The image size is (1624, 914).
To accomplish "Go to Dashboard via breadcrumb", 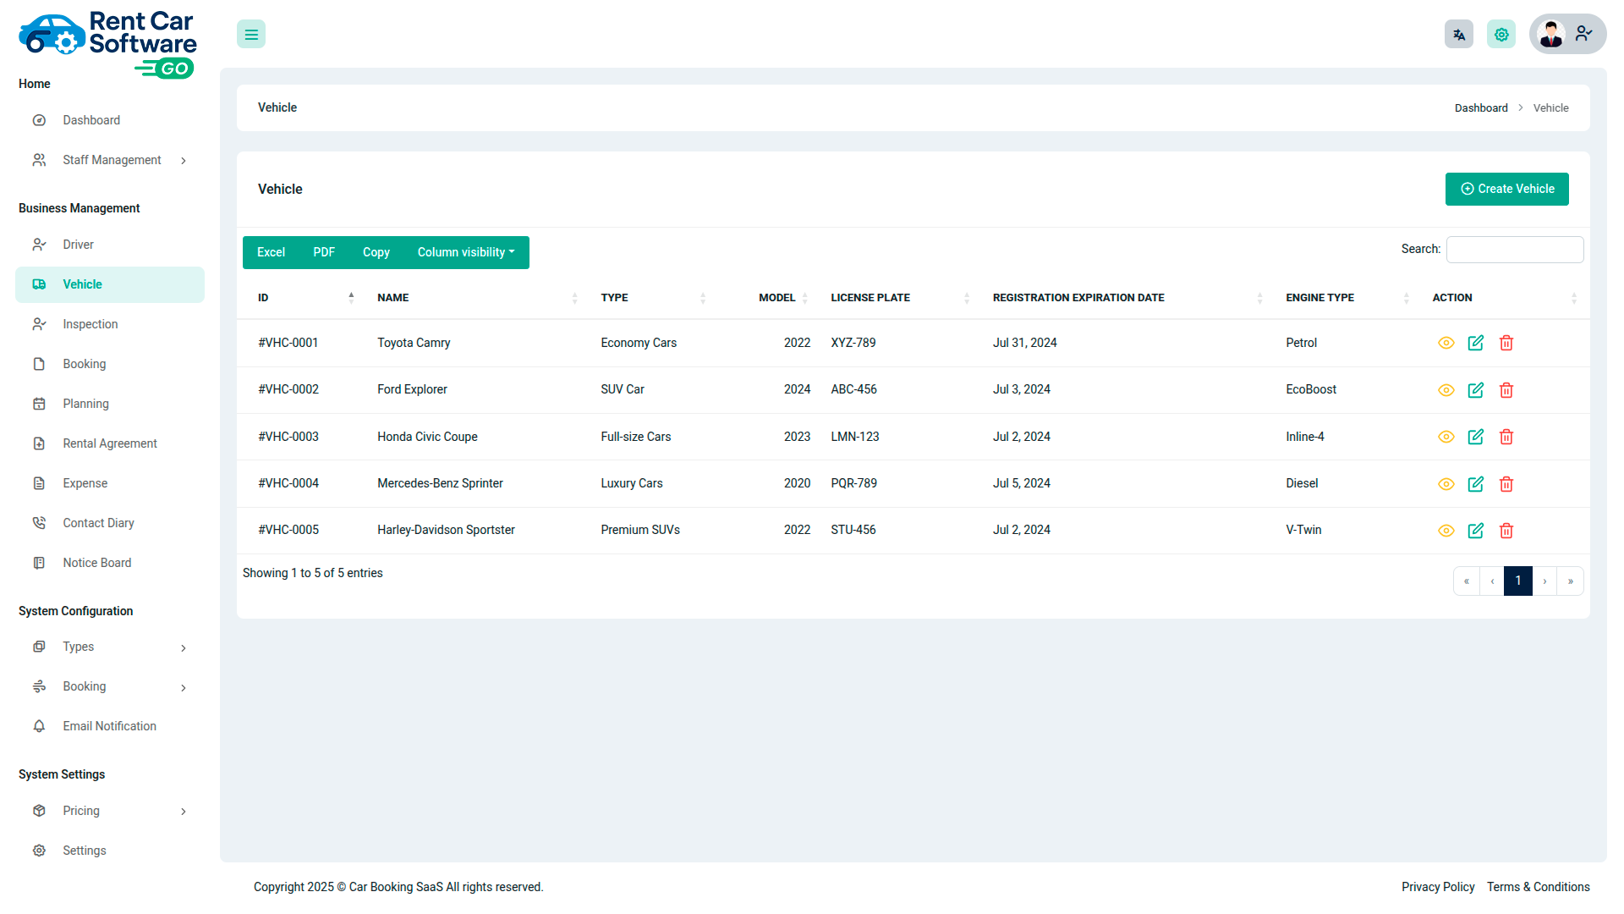I will (1481, 108).
